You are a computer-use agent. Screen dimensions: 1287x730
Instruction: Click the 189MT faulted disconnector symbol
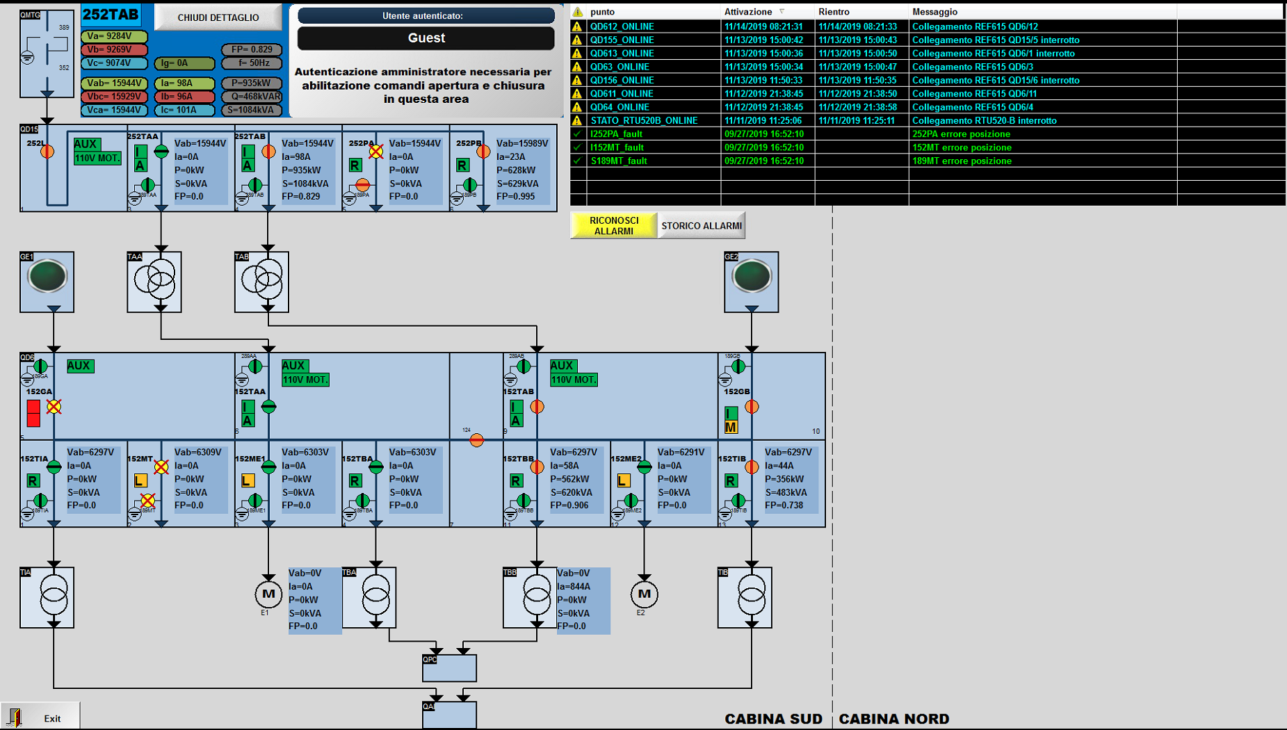click(x=147, y=501)
